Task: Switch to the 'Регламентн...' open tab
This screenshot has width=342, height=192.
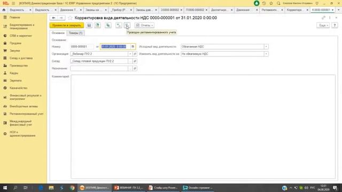Action: click(270, 10)
